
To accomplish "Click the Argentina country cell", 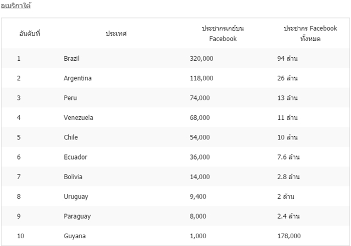I will (x=77, y=78).
